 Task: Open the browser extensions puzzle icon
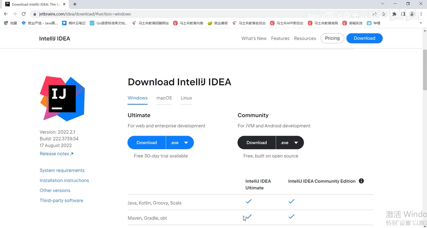click(394, 14)
